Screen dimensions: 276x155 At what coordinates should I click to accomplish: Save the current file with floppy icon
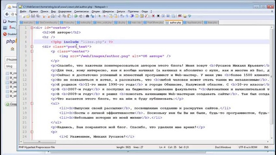tap(33, 16)
